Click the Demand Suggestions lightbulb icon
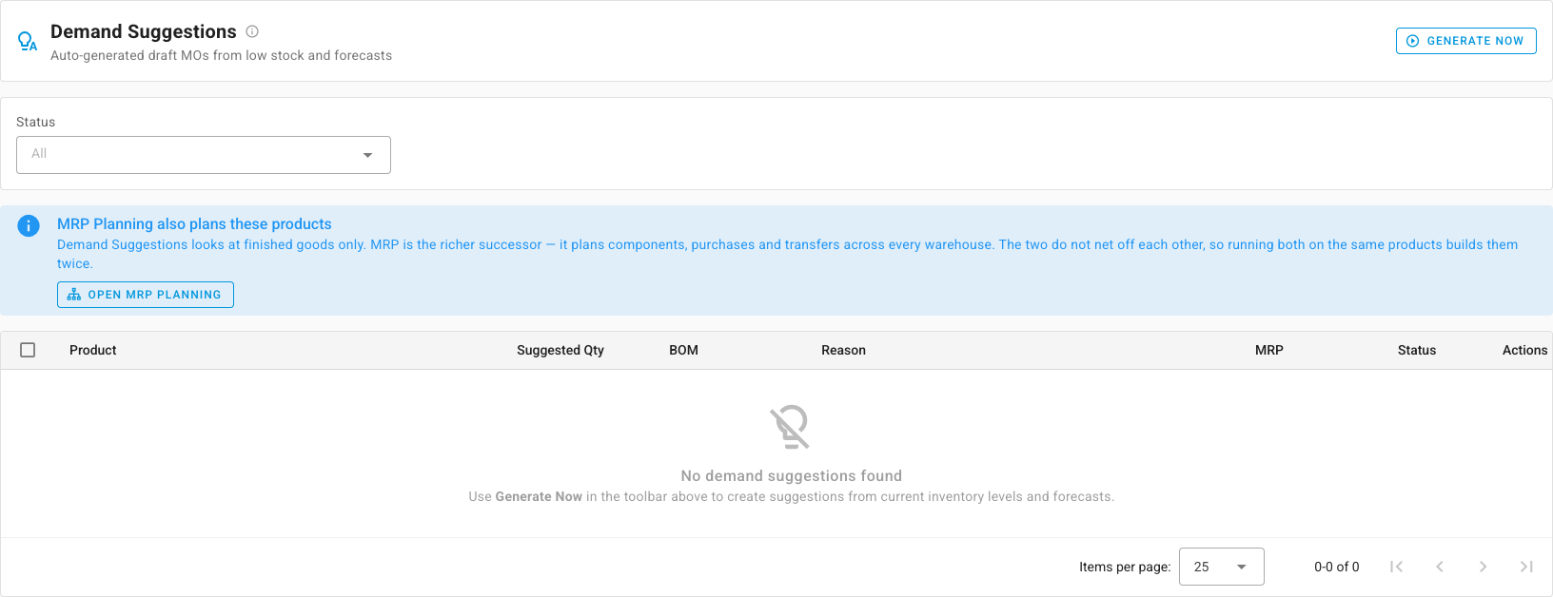This screenshot has height=597, width=1553. click(x=28, y=42)
